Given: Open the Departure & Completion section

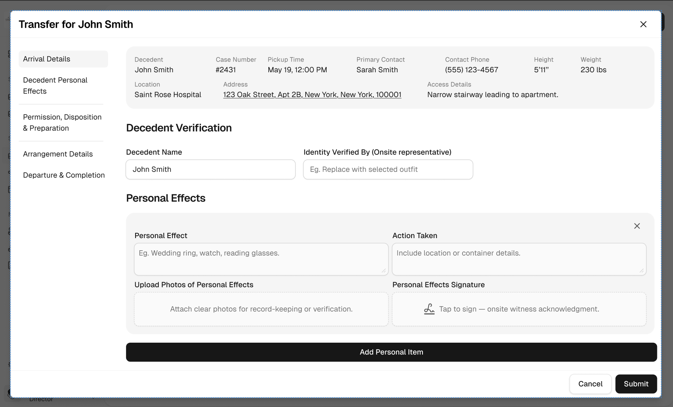Looking at the screenshot, I should [x=64, y=175].
